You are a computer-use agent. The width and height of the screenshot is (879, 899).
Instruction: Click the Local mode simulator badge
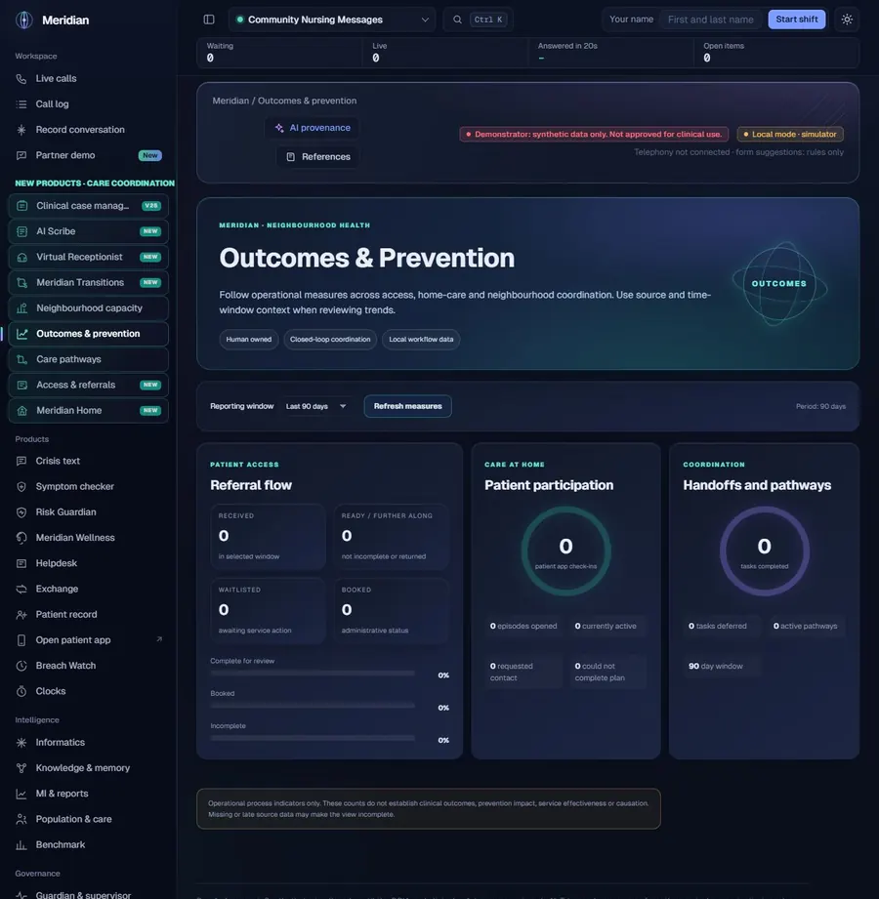[x=790, y=134]
